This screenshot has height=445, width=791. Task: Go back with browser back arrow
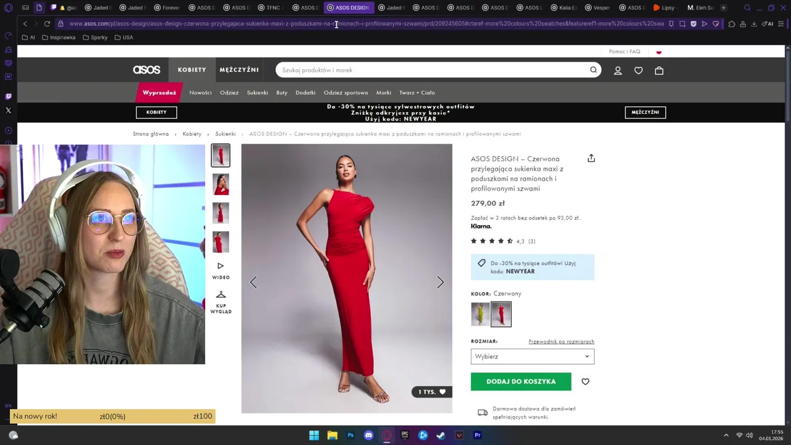click(25, 23)
